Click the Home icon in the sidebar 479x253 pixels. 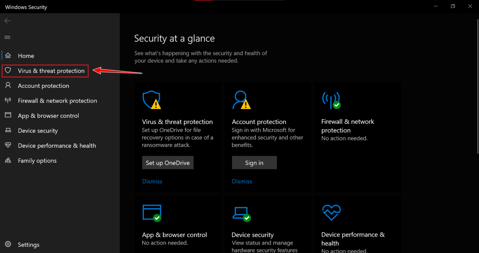point(8,56)
